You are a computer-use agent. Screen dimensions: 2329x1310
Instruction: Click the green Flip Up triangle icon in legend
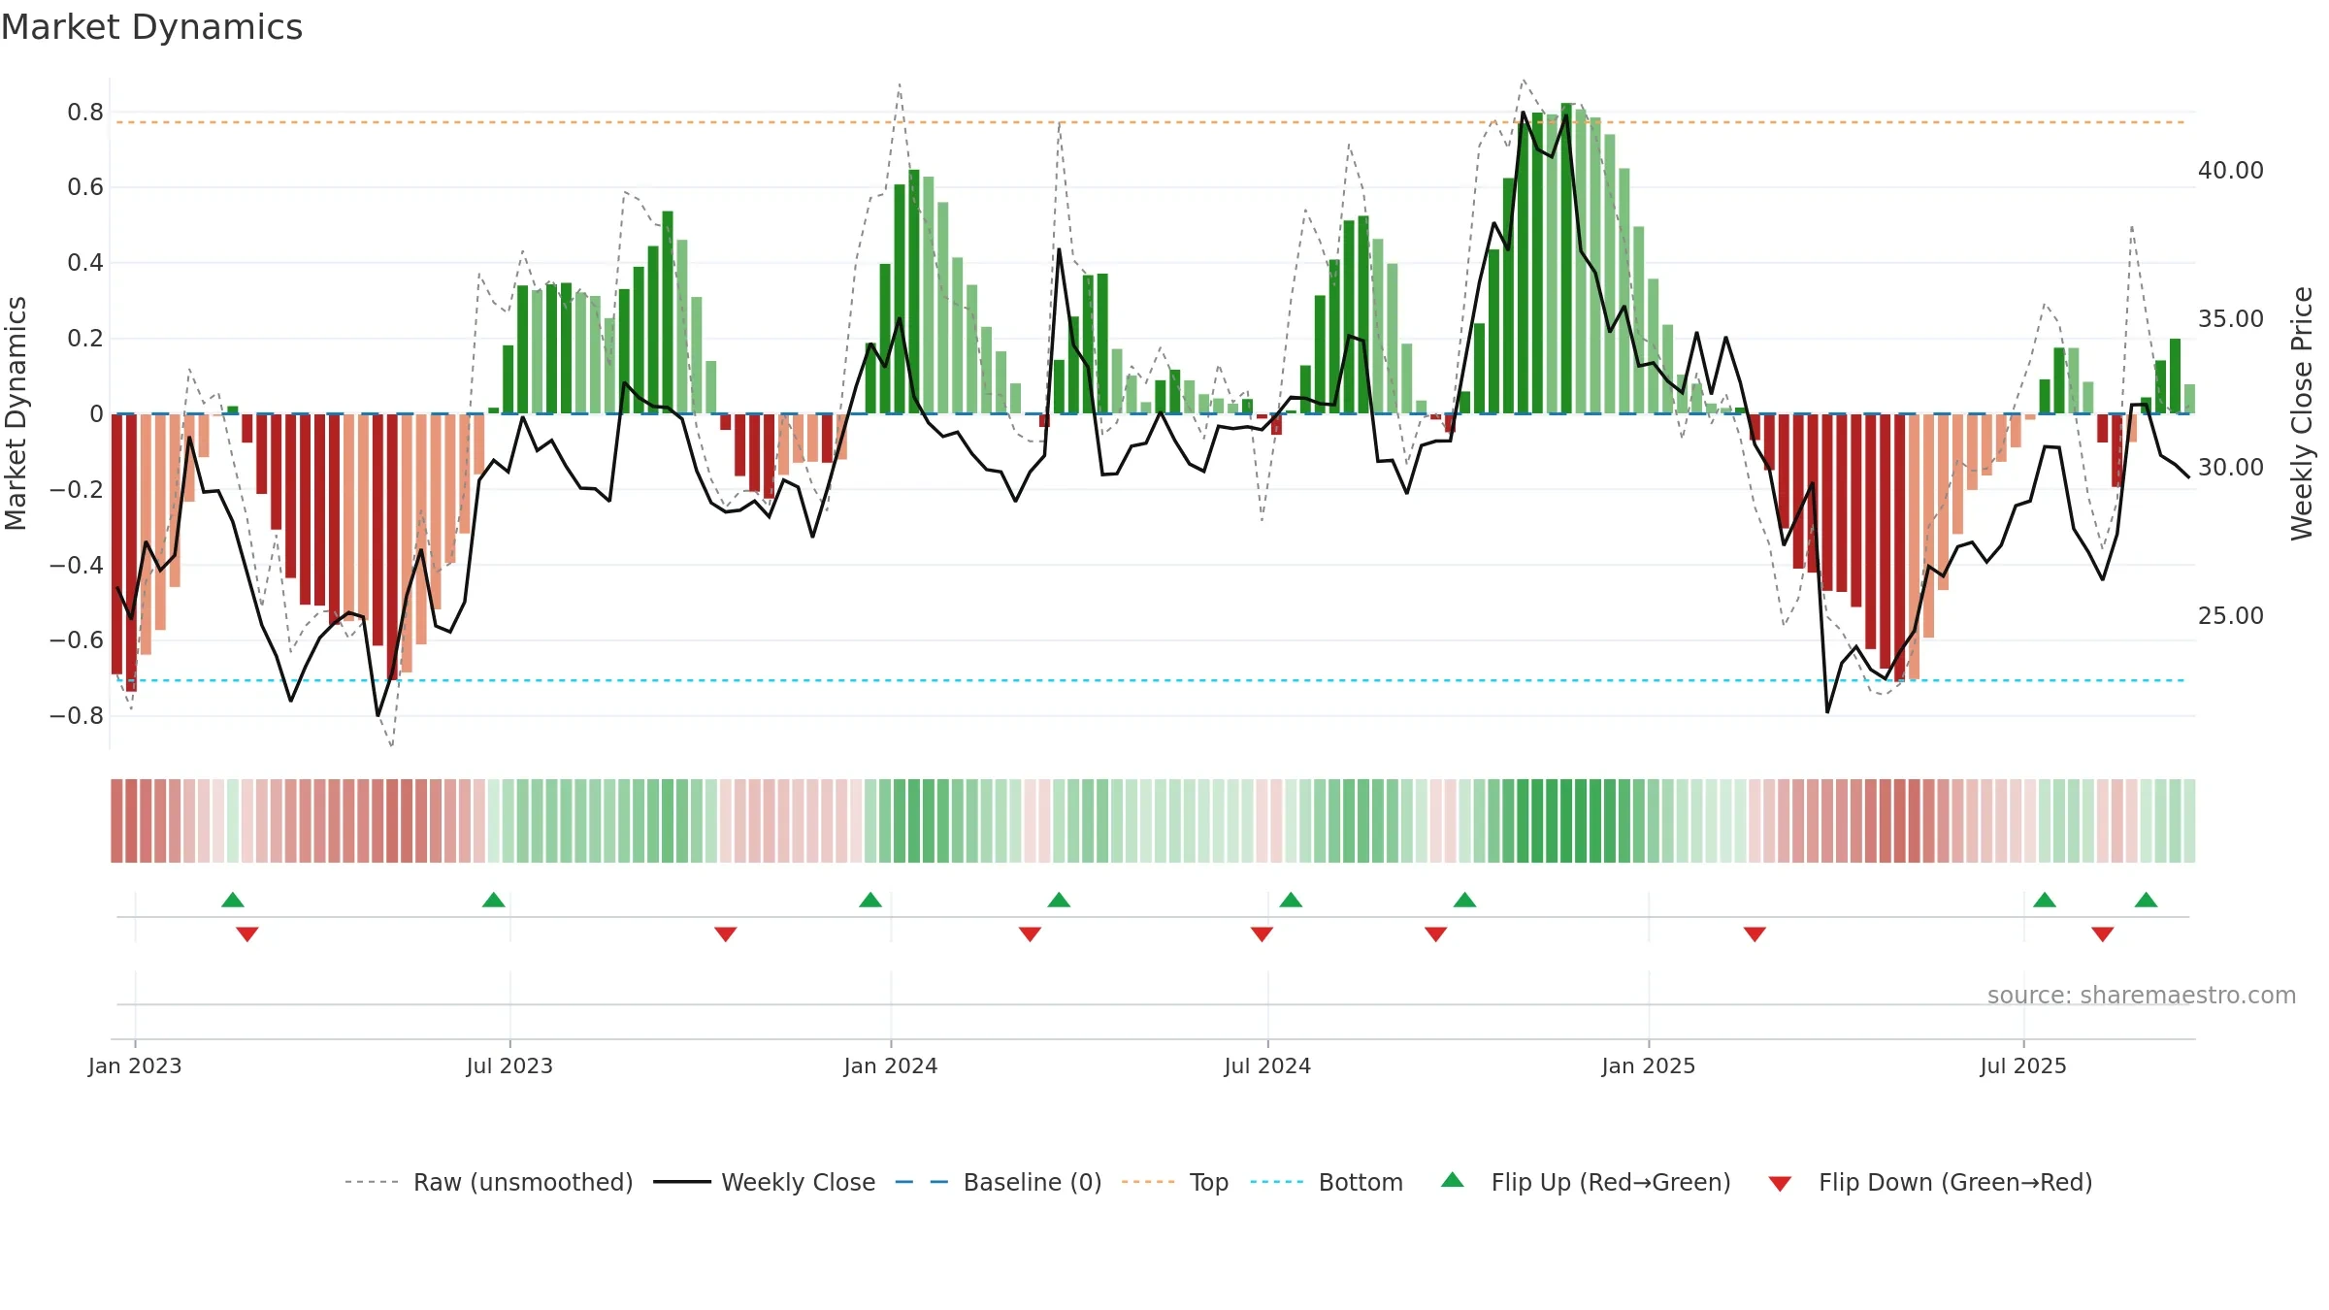point(1453,1180)
